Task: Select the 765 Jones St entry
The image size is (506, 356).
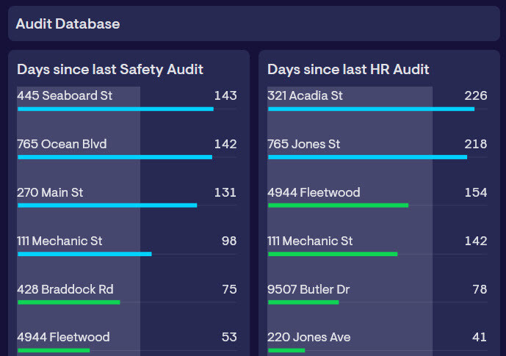Action: [303, 144]
